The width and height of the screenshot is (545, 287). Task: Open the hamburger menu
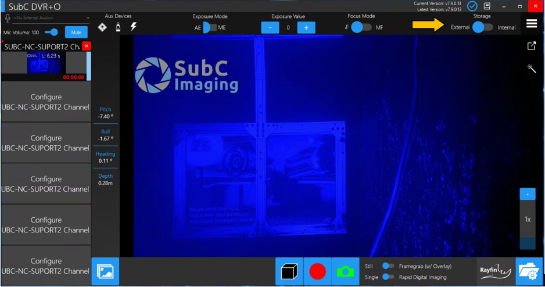click(531, 23)
